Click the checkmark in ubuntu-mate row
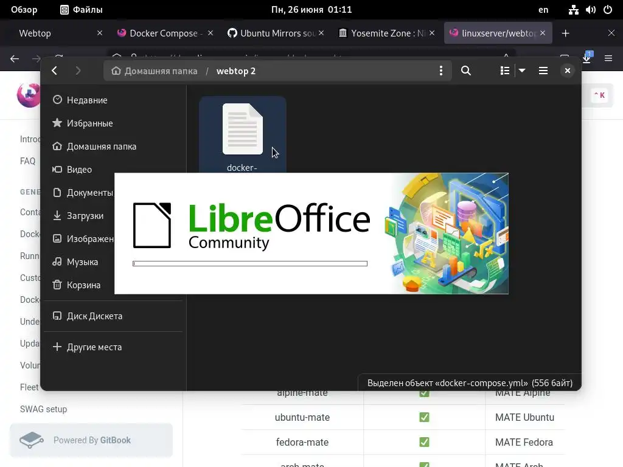 (x=424, y=417)
